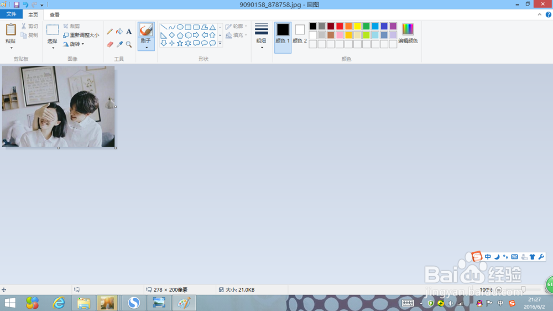Select the Eraser tool
This screenshot has height=311, width=553.
click(109, 44)
